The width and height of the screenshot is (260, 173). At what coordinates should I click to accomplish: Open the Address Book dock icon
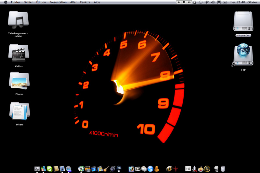click(x=56, y=168)
